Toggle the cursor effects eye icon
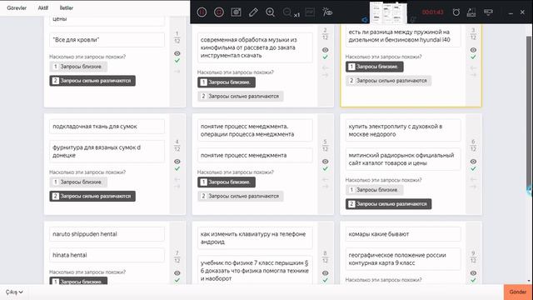Image resolution: width=533 pixels, height=300 pixels. click(327, 12)
